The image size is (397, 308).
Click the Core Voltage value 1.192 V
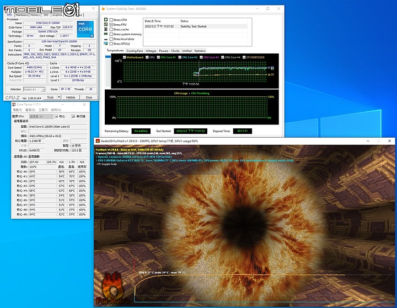coord(65,36)
